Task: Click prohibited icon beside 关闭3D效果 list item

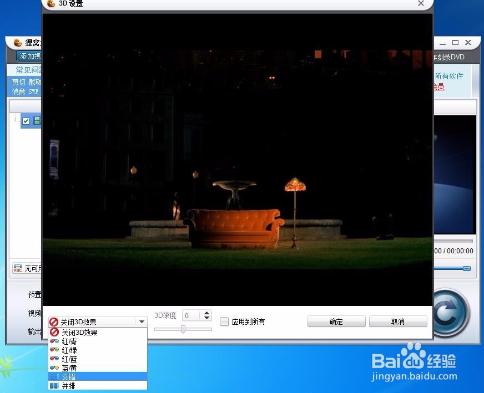Action: (x=54, y=332)
